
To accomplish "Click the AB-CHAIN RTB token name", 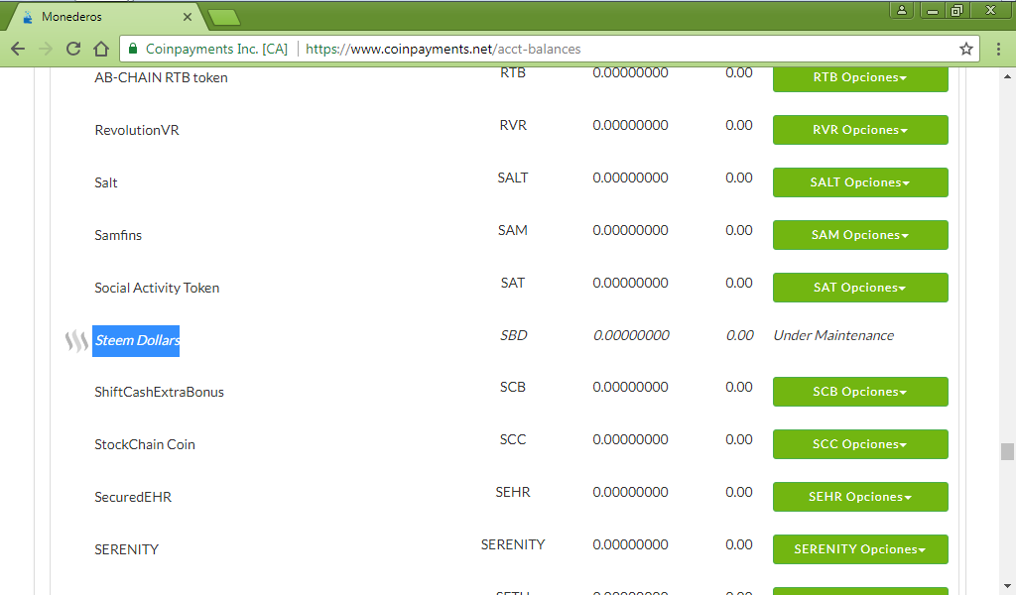I will (161, 77).
